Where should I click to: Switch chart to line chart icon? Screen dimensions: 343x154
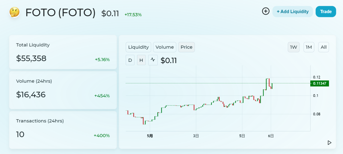click(x=153, y=60)
